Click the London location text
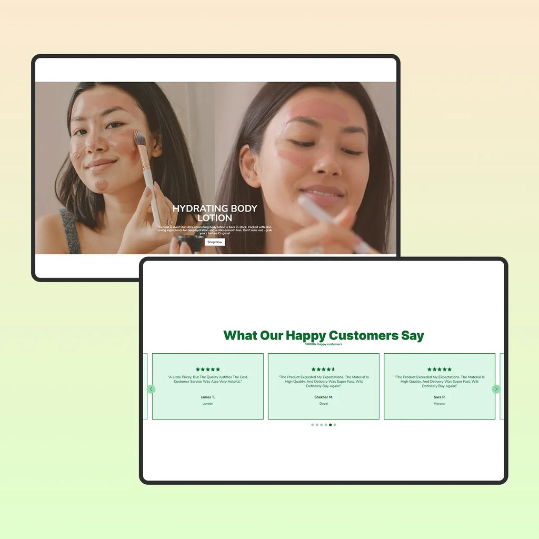539x539 pixels. click(x=207, y=404)
